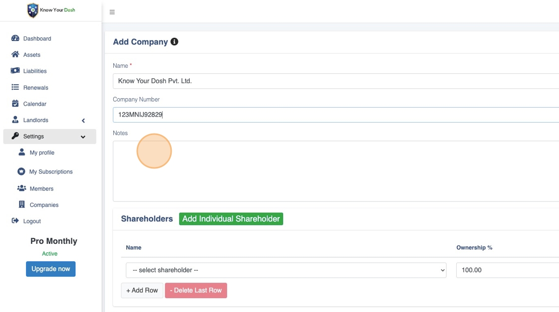
Task: Click the Assets house icon
Action: [x=15, y=55]
